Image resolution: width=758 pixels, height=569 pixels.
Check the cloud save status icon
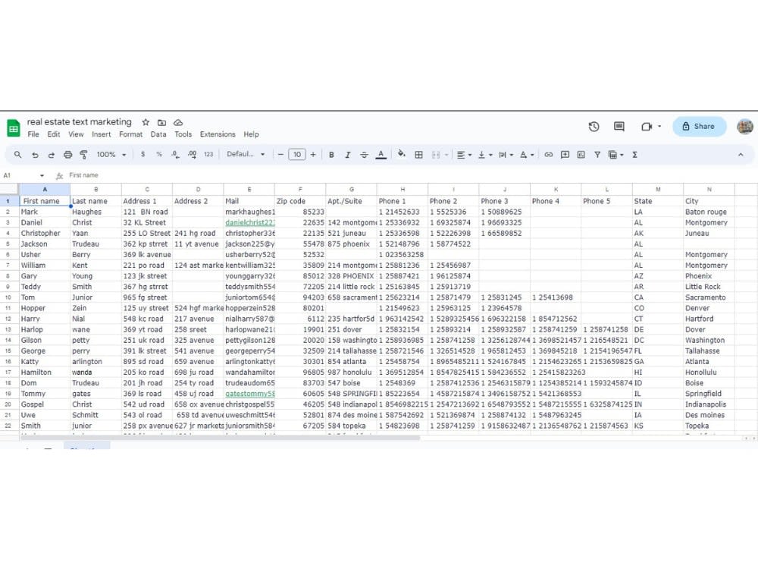pyautogui.click(x=178, y=122)
